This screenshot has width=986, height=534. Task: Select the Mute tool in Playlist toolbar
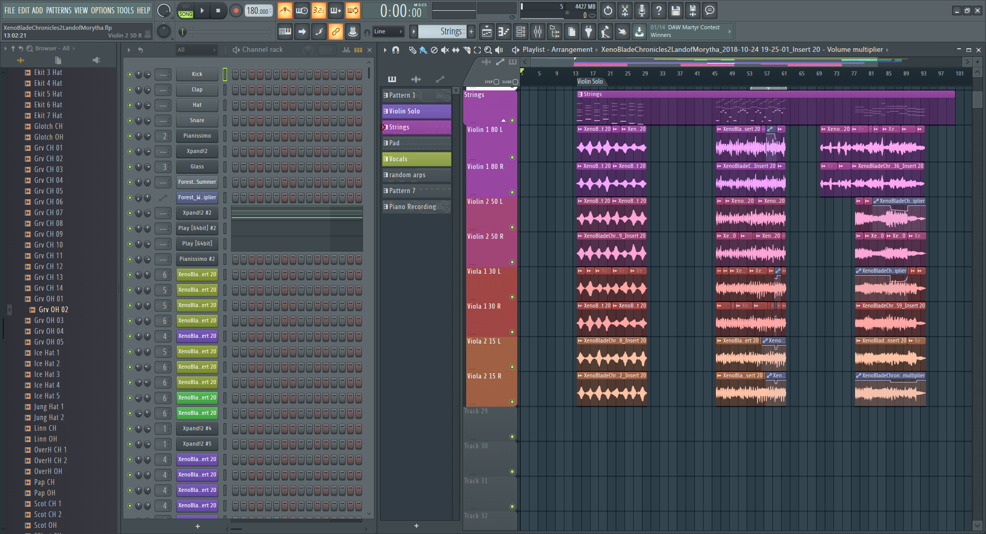click(x=445, y=50)
